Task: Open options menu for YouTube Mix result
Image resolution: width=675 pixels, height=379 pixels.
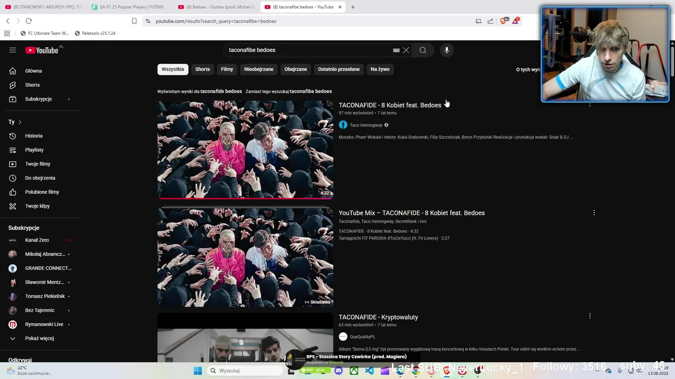Action: click(594, 213)
